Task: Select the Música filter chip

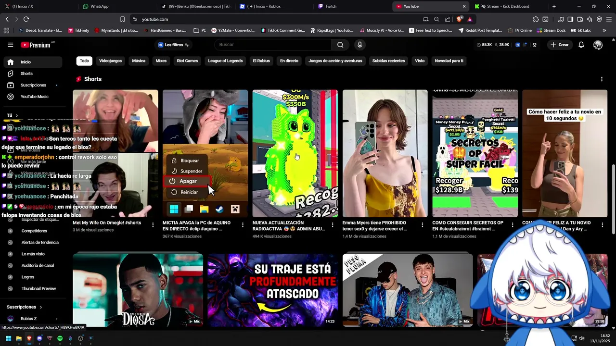Action: click(x=139, y=61)
